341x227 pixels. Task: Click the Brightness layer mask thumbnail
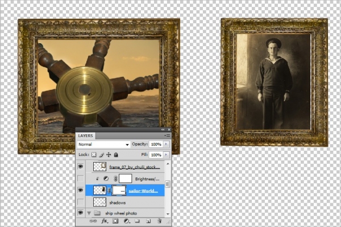(125, 179)
